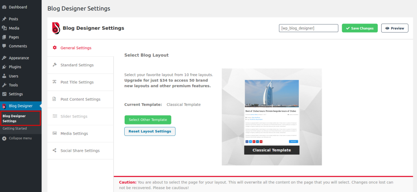
Task: Open the Post Content Settings tab
Action: (80, 99)
